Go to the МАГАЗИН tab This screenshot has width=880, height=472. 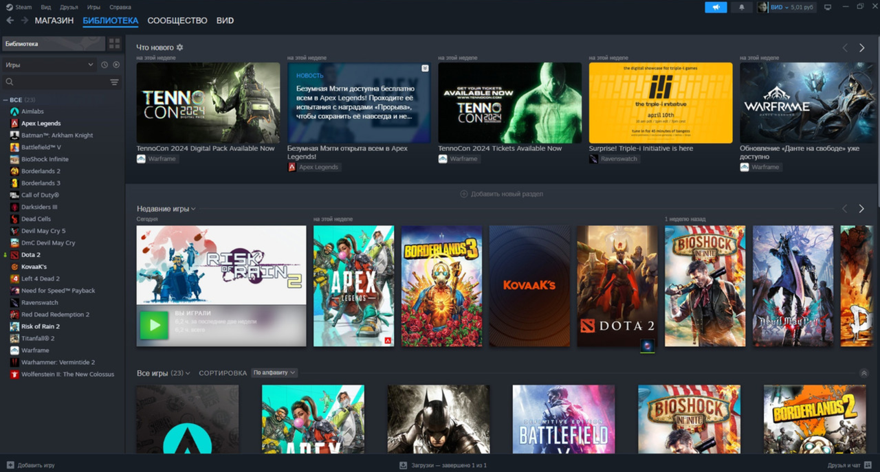pos(54,21)
